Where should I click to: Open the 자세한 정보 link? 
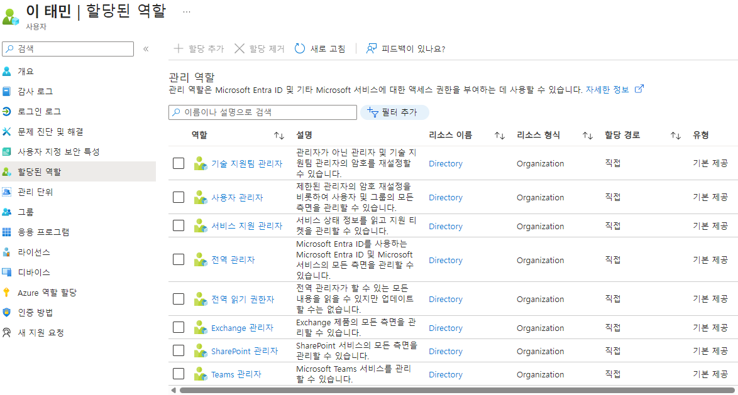pyautogui.click(x=607, y=89)
